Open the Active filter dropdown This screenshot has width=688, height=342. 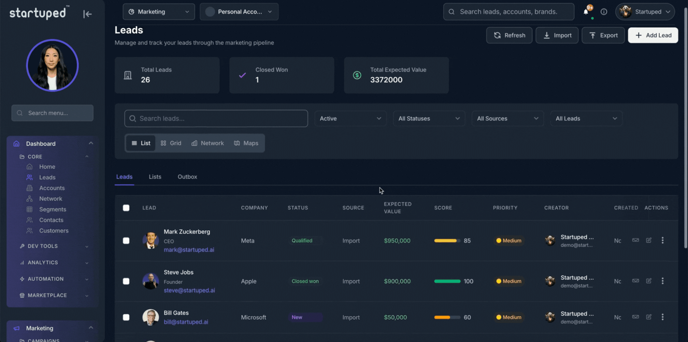[x=350, y=118]
